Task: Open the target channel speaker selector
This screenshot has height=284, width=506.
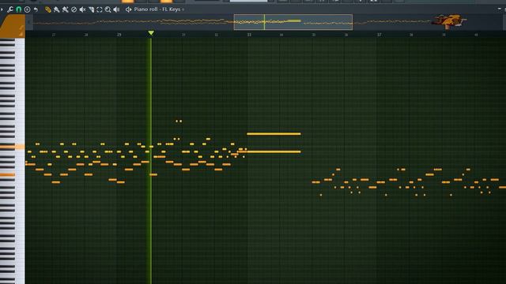Action: click(x=128, y=9)
